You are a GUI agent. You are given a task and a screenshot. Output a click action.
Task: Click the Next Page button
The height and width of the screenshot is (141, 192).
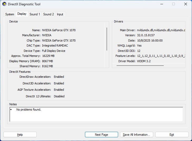click(x=101, y=135)
